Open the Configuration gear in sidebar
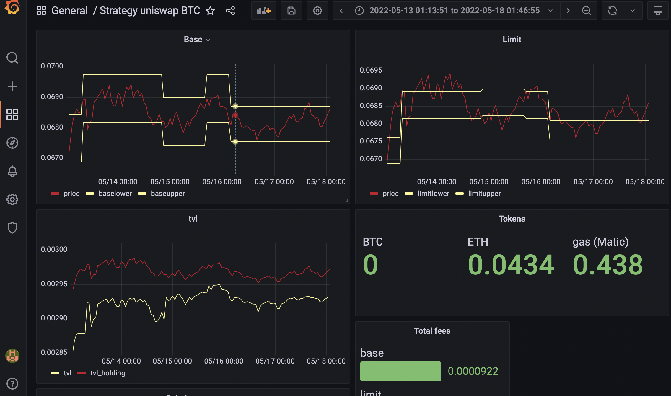The image size is (671, 396). (x=12, y=199)
